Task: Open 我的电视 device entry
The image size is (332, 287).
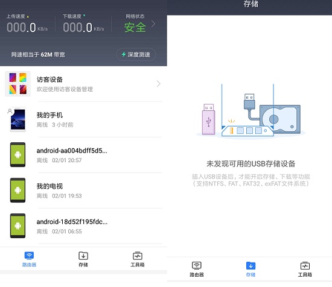Action: (83, 191)
